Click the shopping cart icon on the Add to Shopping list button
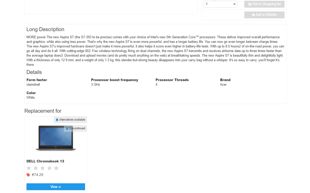310x193 pixels. click(250, 4)
